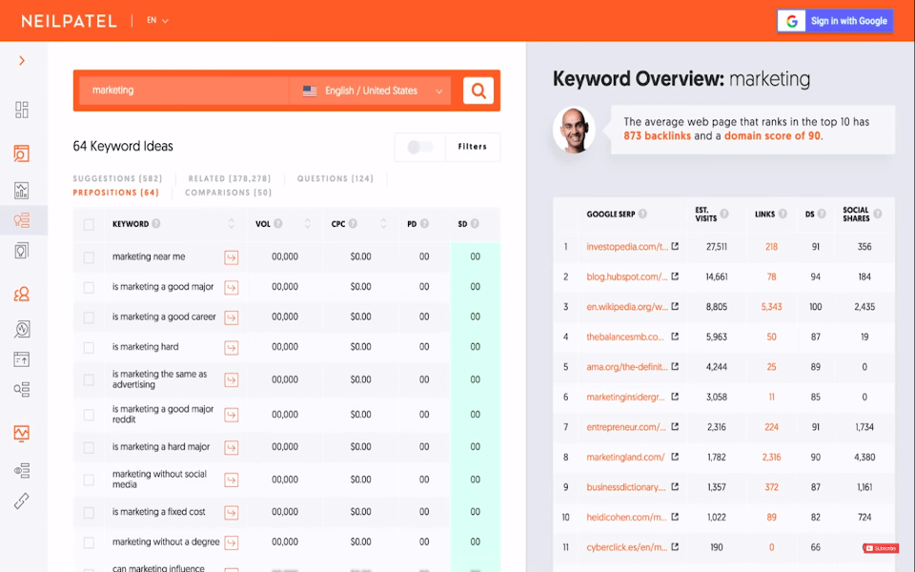The height and width of the screenshot is (572, 915).
Task: Open the orange people/competitors icon in sidebar
Action: 22,294
